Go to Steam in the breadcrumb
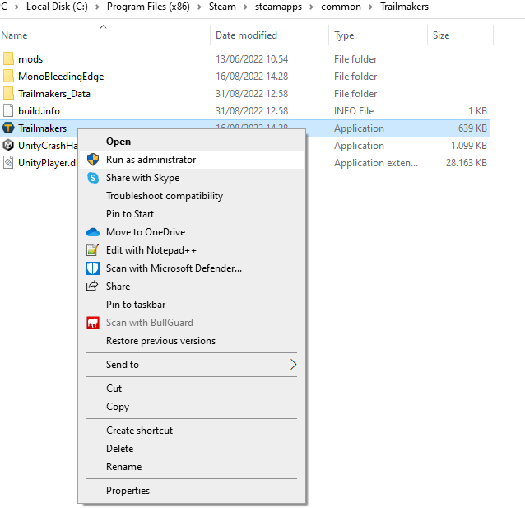 pyautogui.click(x=222, y=7)
